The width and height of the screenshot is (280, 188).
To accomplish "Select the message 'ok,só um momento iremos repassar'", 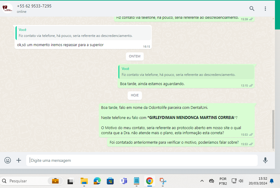I will [x=83, y=37].
